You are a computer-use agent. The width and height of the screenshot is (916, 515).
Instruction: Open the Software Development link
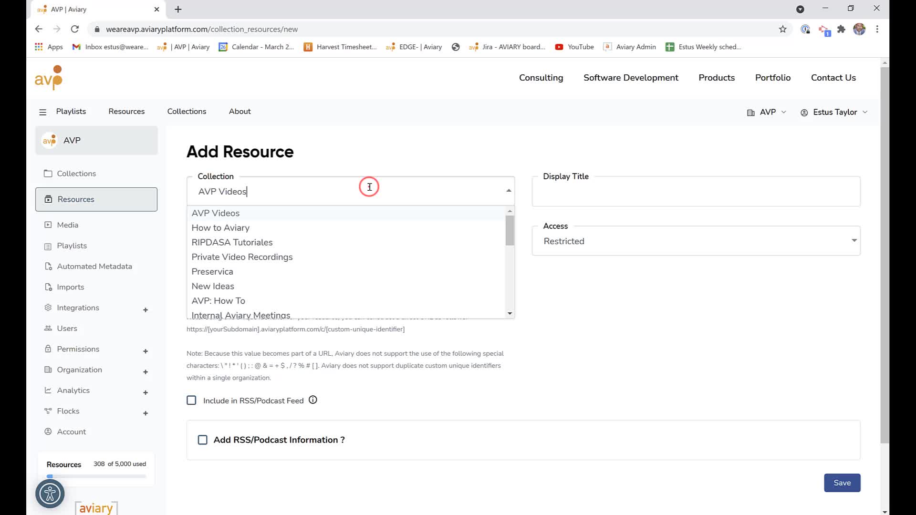tap(631, 78)
